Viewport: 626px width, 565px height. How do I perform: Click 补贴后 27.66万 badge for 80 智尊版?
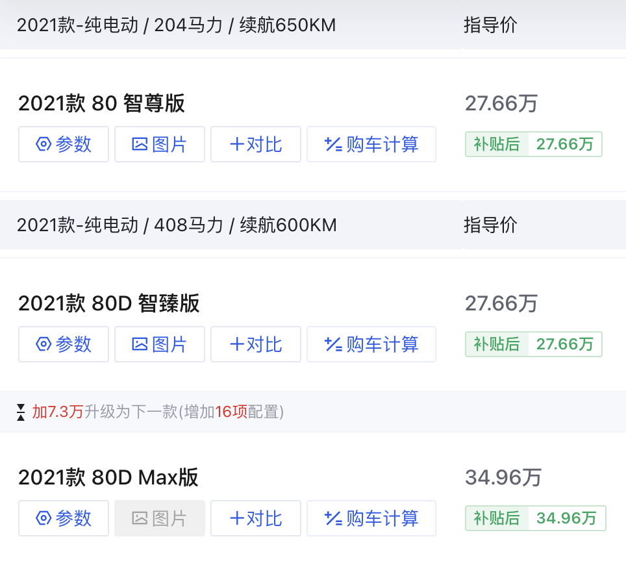pos(533,144)
